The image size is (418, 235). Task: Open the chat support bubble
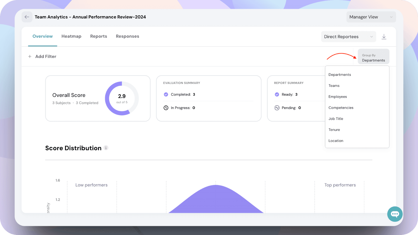click(x=395, y=214)
